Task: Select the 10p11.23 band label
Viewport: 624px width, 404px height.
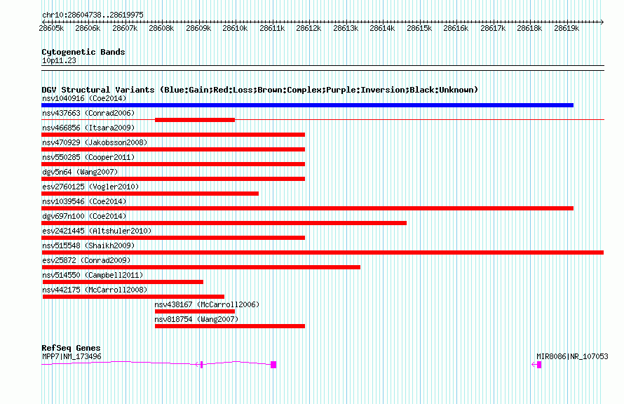Action: (59, 60)
